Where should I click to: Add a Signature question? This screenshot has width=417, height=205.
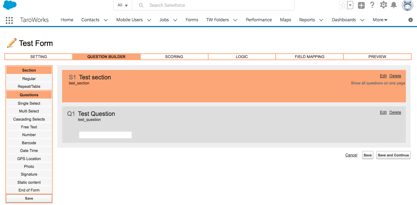point(29,174)
